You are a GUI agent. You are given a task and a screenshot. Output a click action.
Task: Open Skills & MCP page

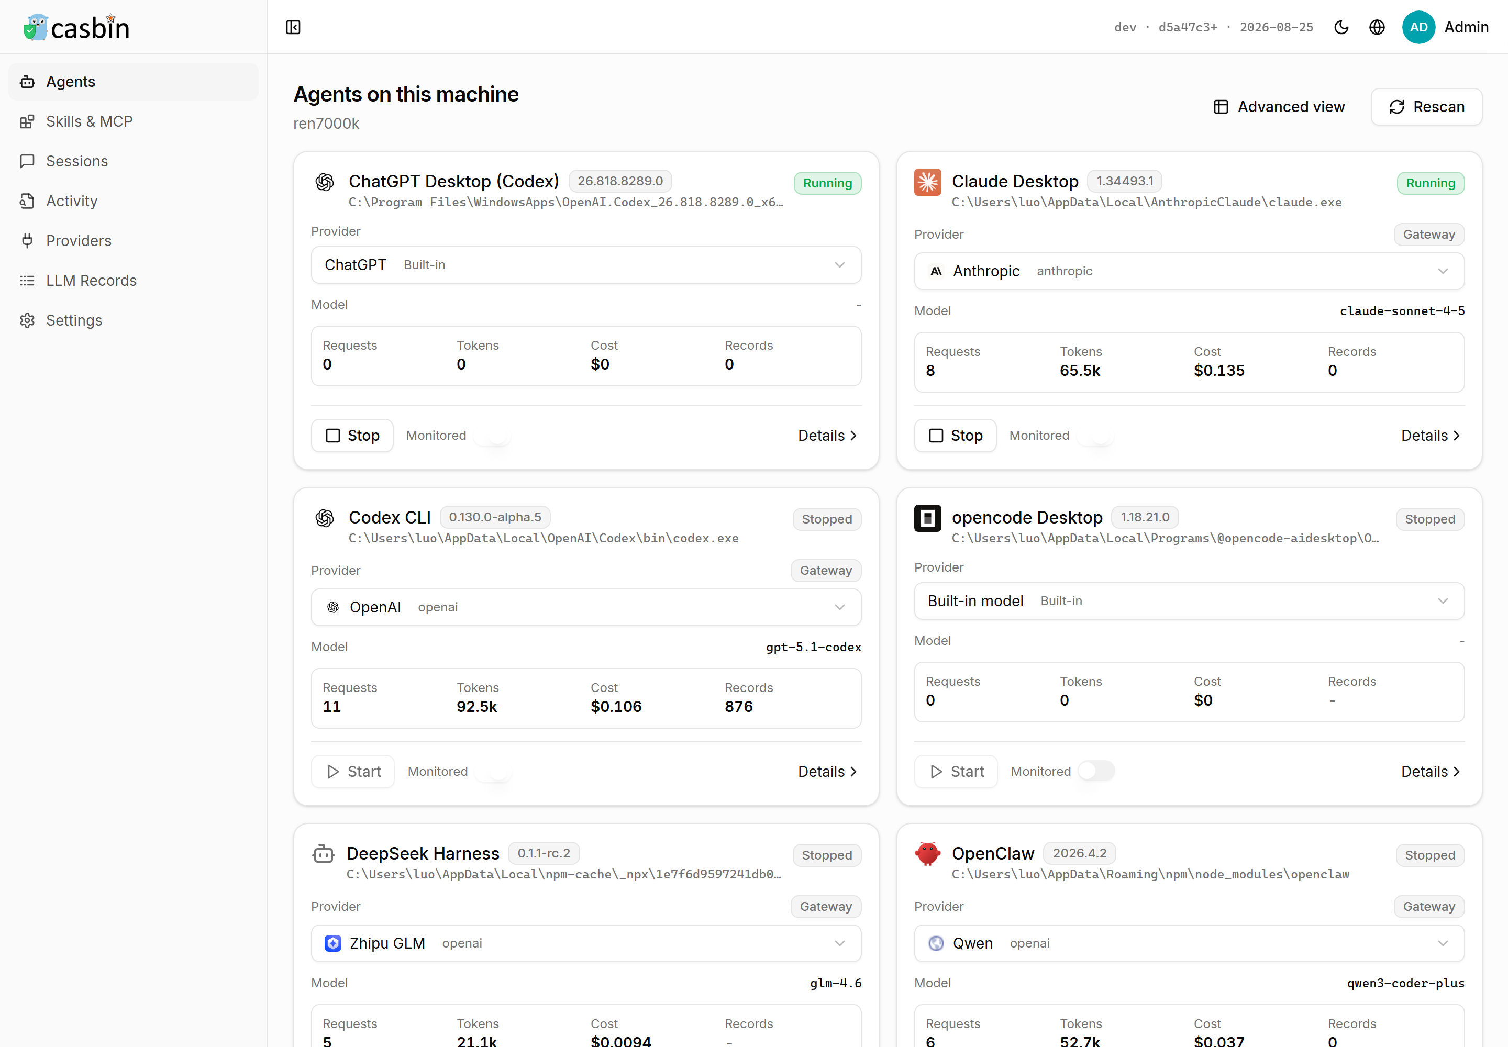click(133, 121)
